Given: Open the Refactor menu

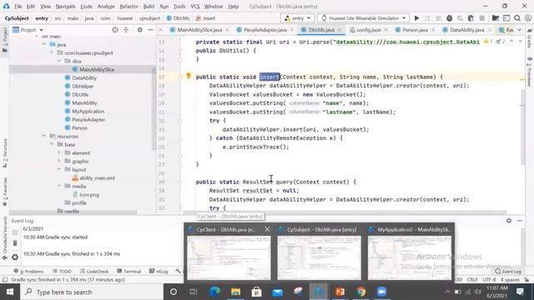Looking at the screenshot, I should tap(128, 6).
